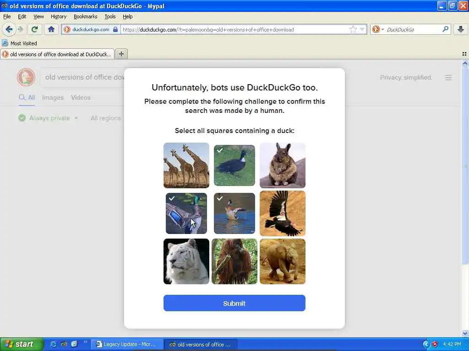469x351 pixels.
Task: Open the Help menu
Action: tap(128, 16)
